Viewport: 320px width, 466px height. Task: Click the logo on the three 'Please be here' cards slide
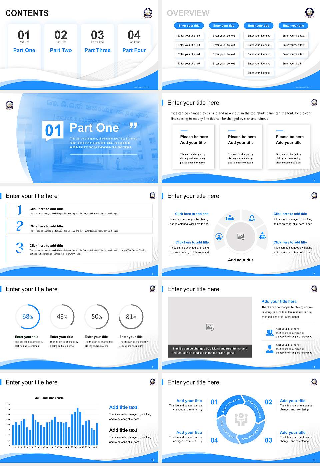314,102
